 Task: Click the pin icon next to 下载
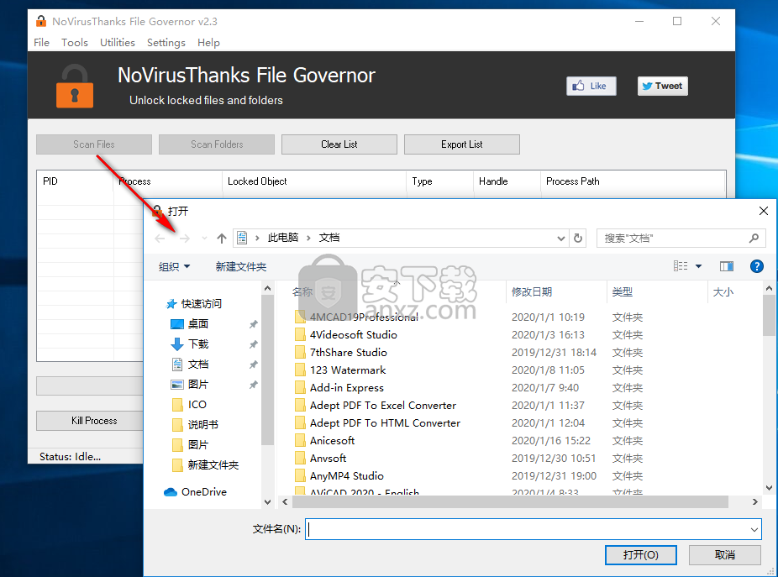254,344
